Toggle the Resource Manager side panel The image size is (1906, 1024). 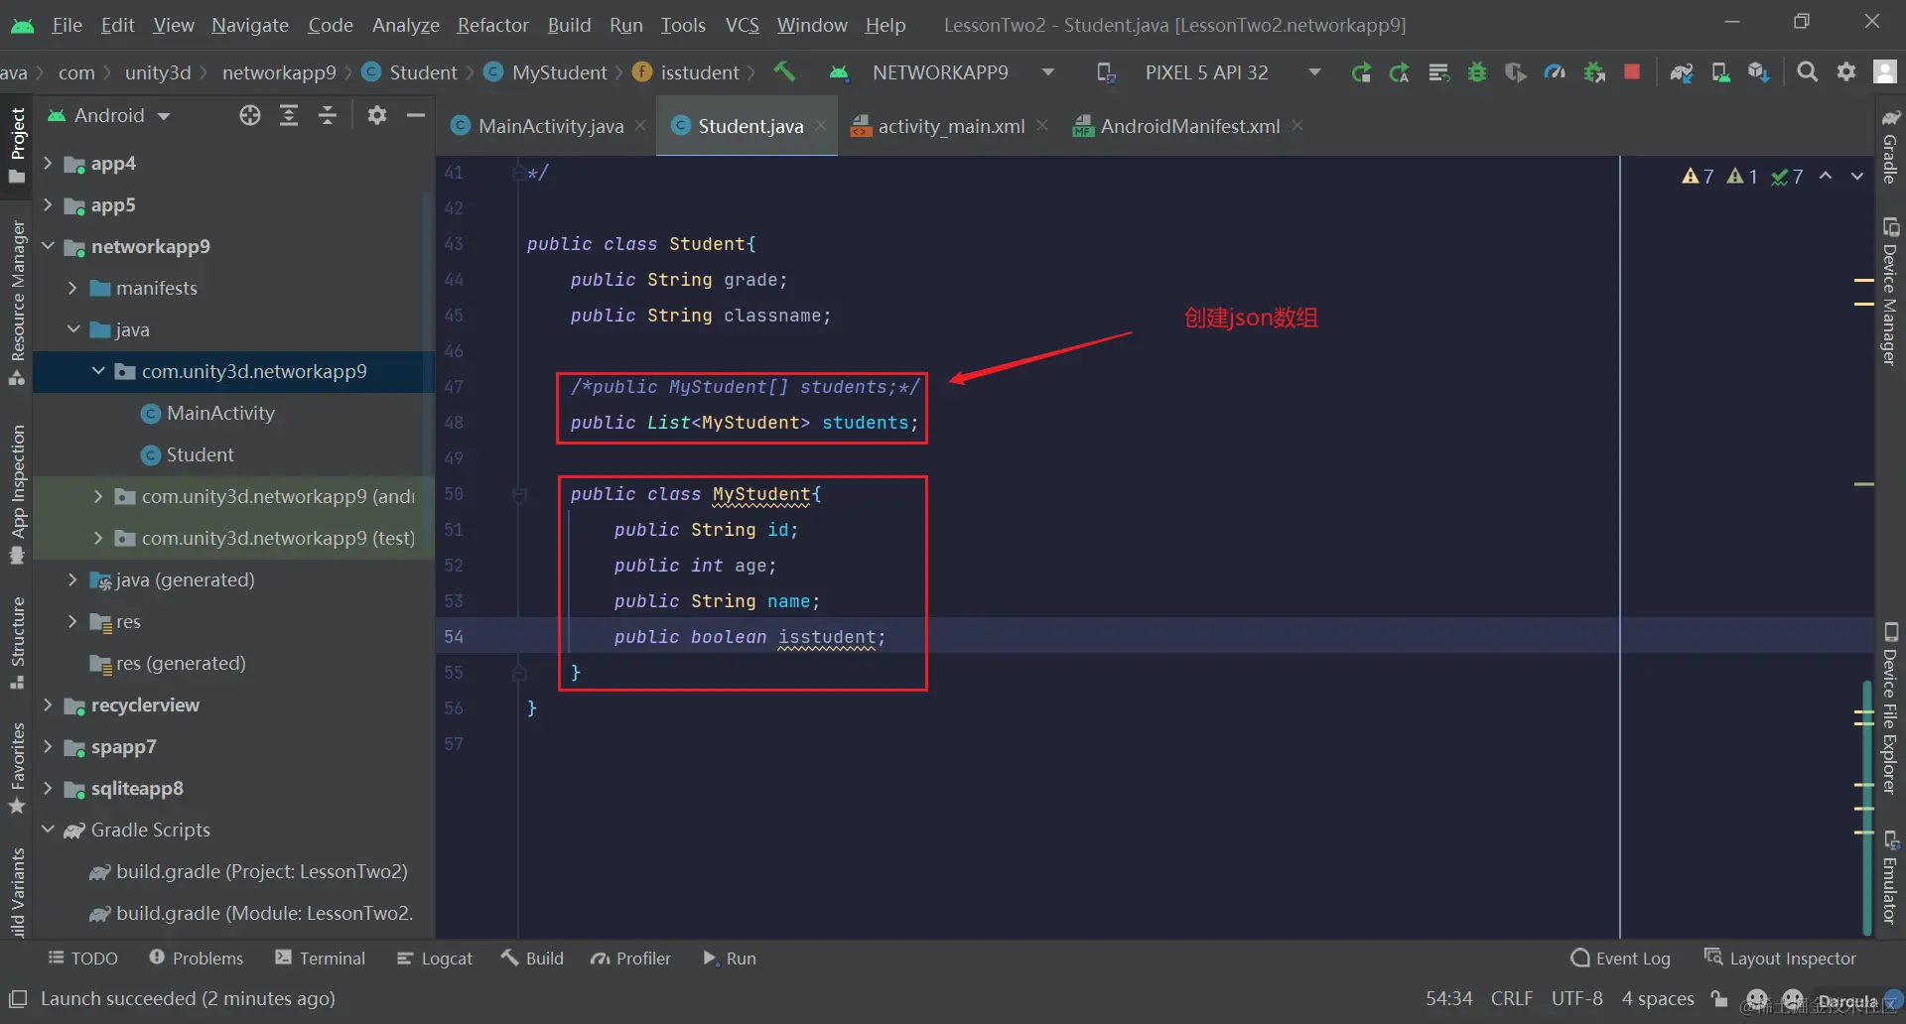(x=17, y=303)
